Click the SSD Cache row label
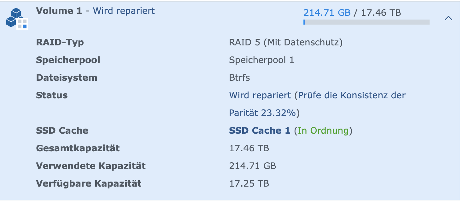Screen dimensions: 463x203 point(62,130)
